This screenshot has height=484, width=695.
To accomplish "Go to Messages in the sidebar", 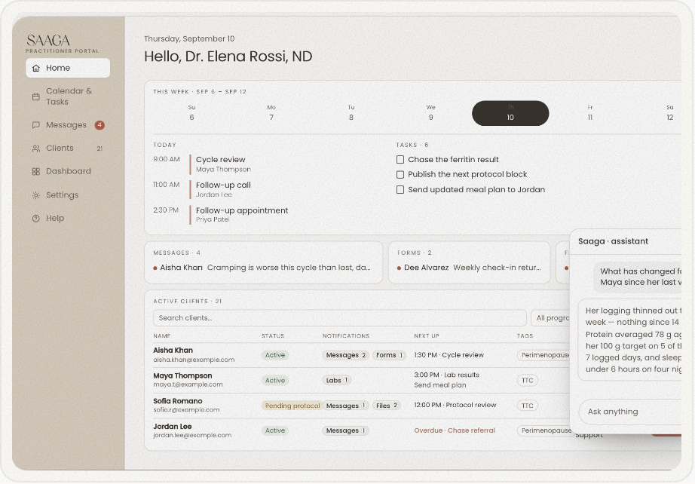I will click(68, 125).
